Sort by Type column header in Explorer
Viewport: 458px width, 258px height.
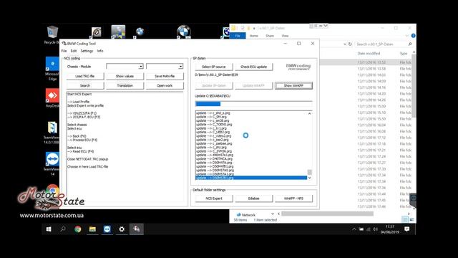(x=404, y=53)
